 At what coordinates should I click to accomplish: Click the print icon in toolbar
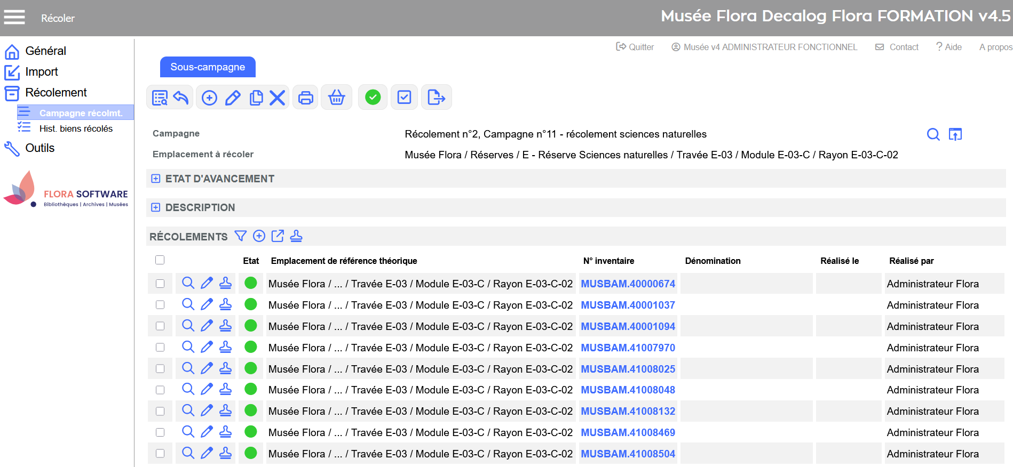pos(305,98)
